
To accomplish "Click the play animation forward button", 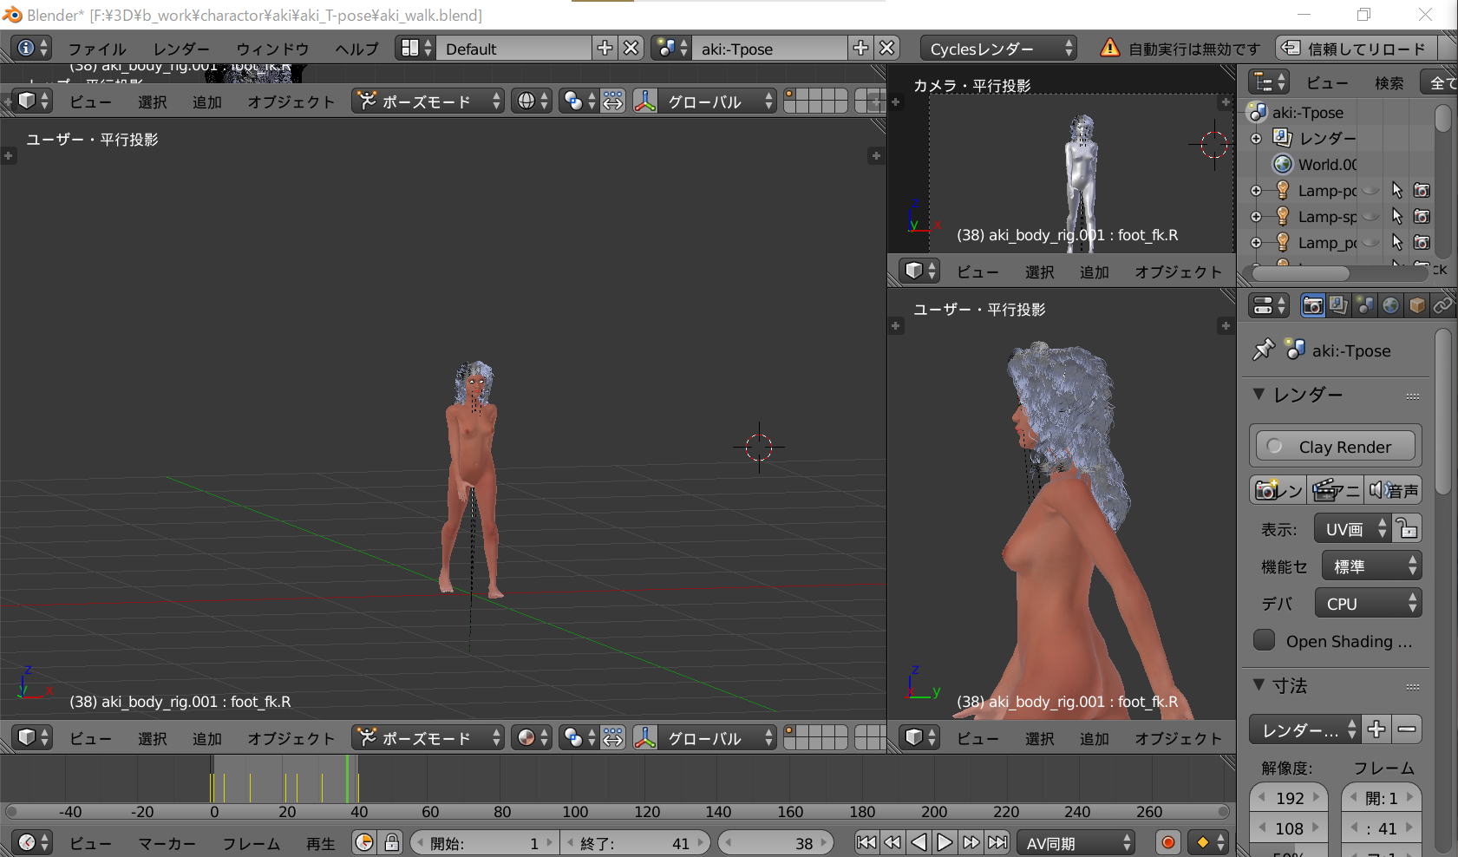I will (945, 842).
